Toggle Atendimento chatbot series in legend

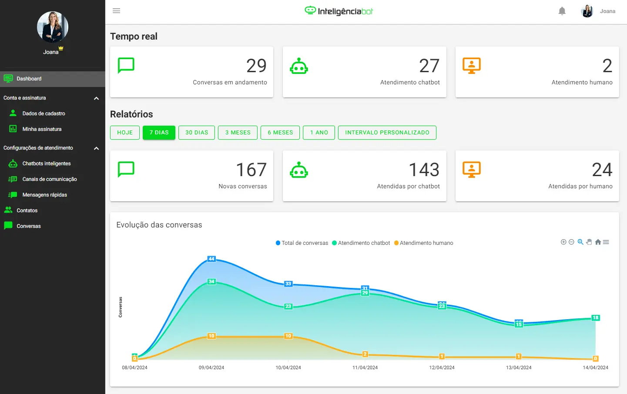click(x=361, y=243)
